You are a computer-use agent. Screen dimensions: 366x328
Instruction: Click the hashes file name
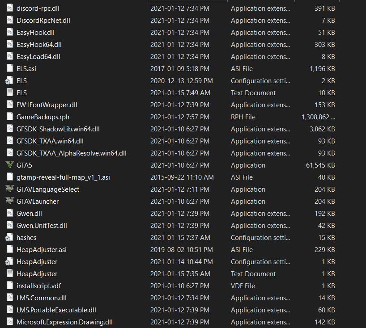pyautogui.click(x=26, y=238)
